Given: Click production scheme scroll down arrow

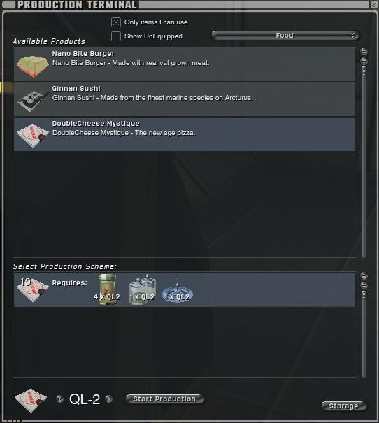Looking at the screenshot, I should 364,285.
